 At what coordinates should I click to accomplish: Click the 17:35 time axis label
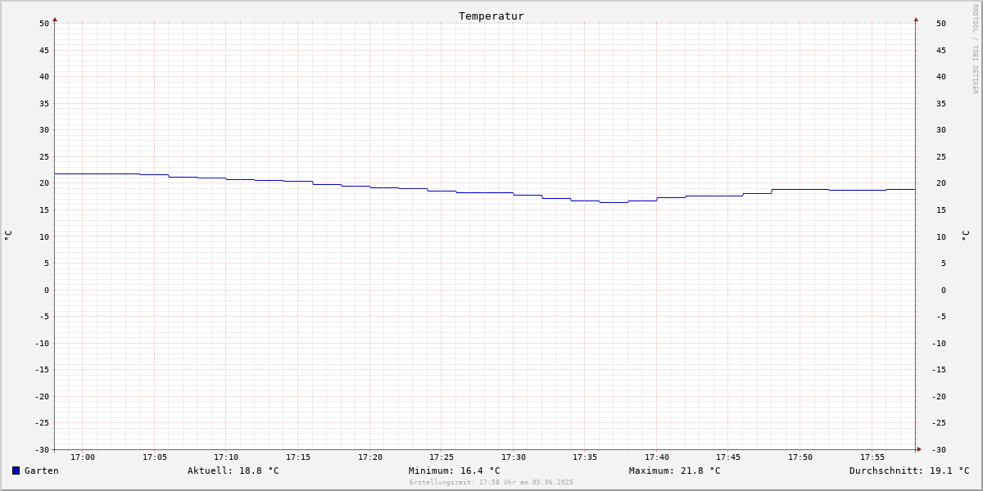click(x=585, y=457)
